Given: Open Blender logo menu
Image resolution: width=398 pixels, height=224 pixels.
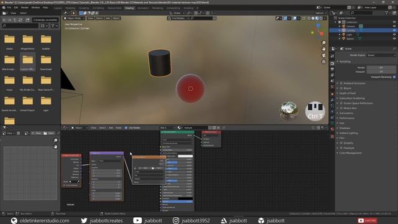Looking at the screenshot, I should point(4,7).
